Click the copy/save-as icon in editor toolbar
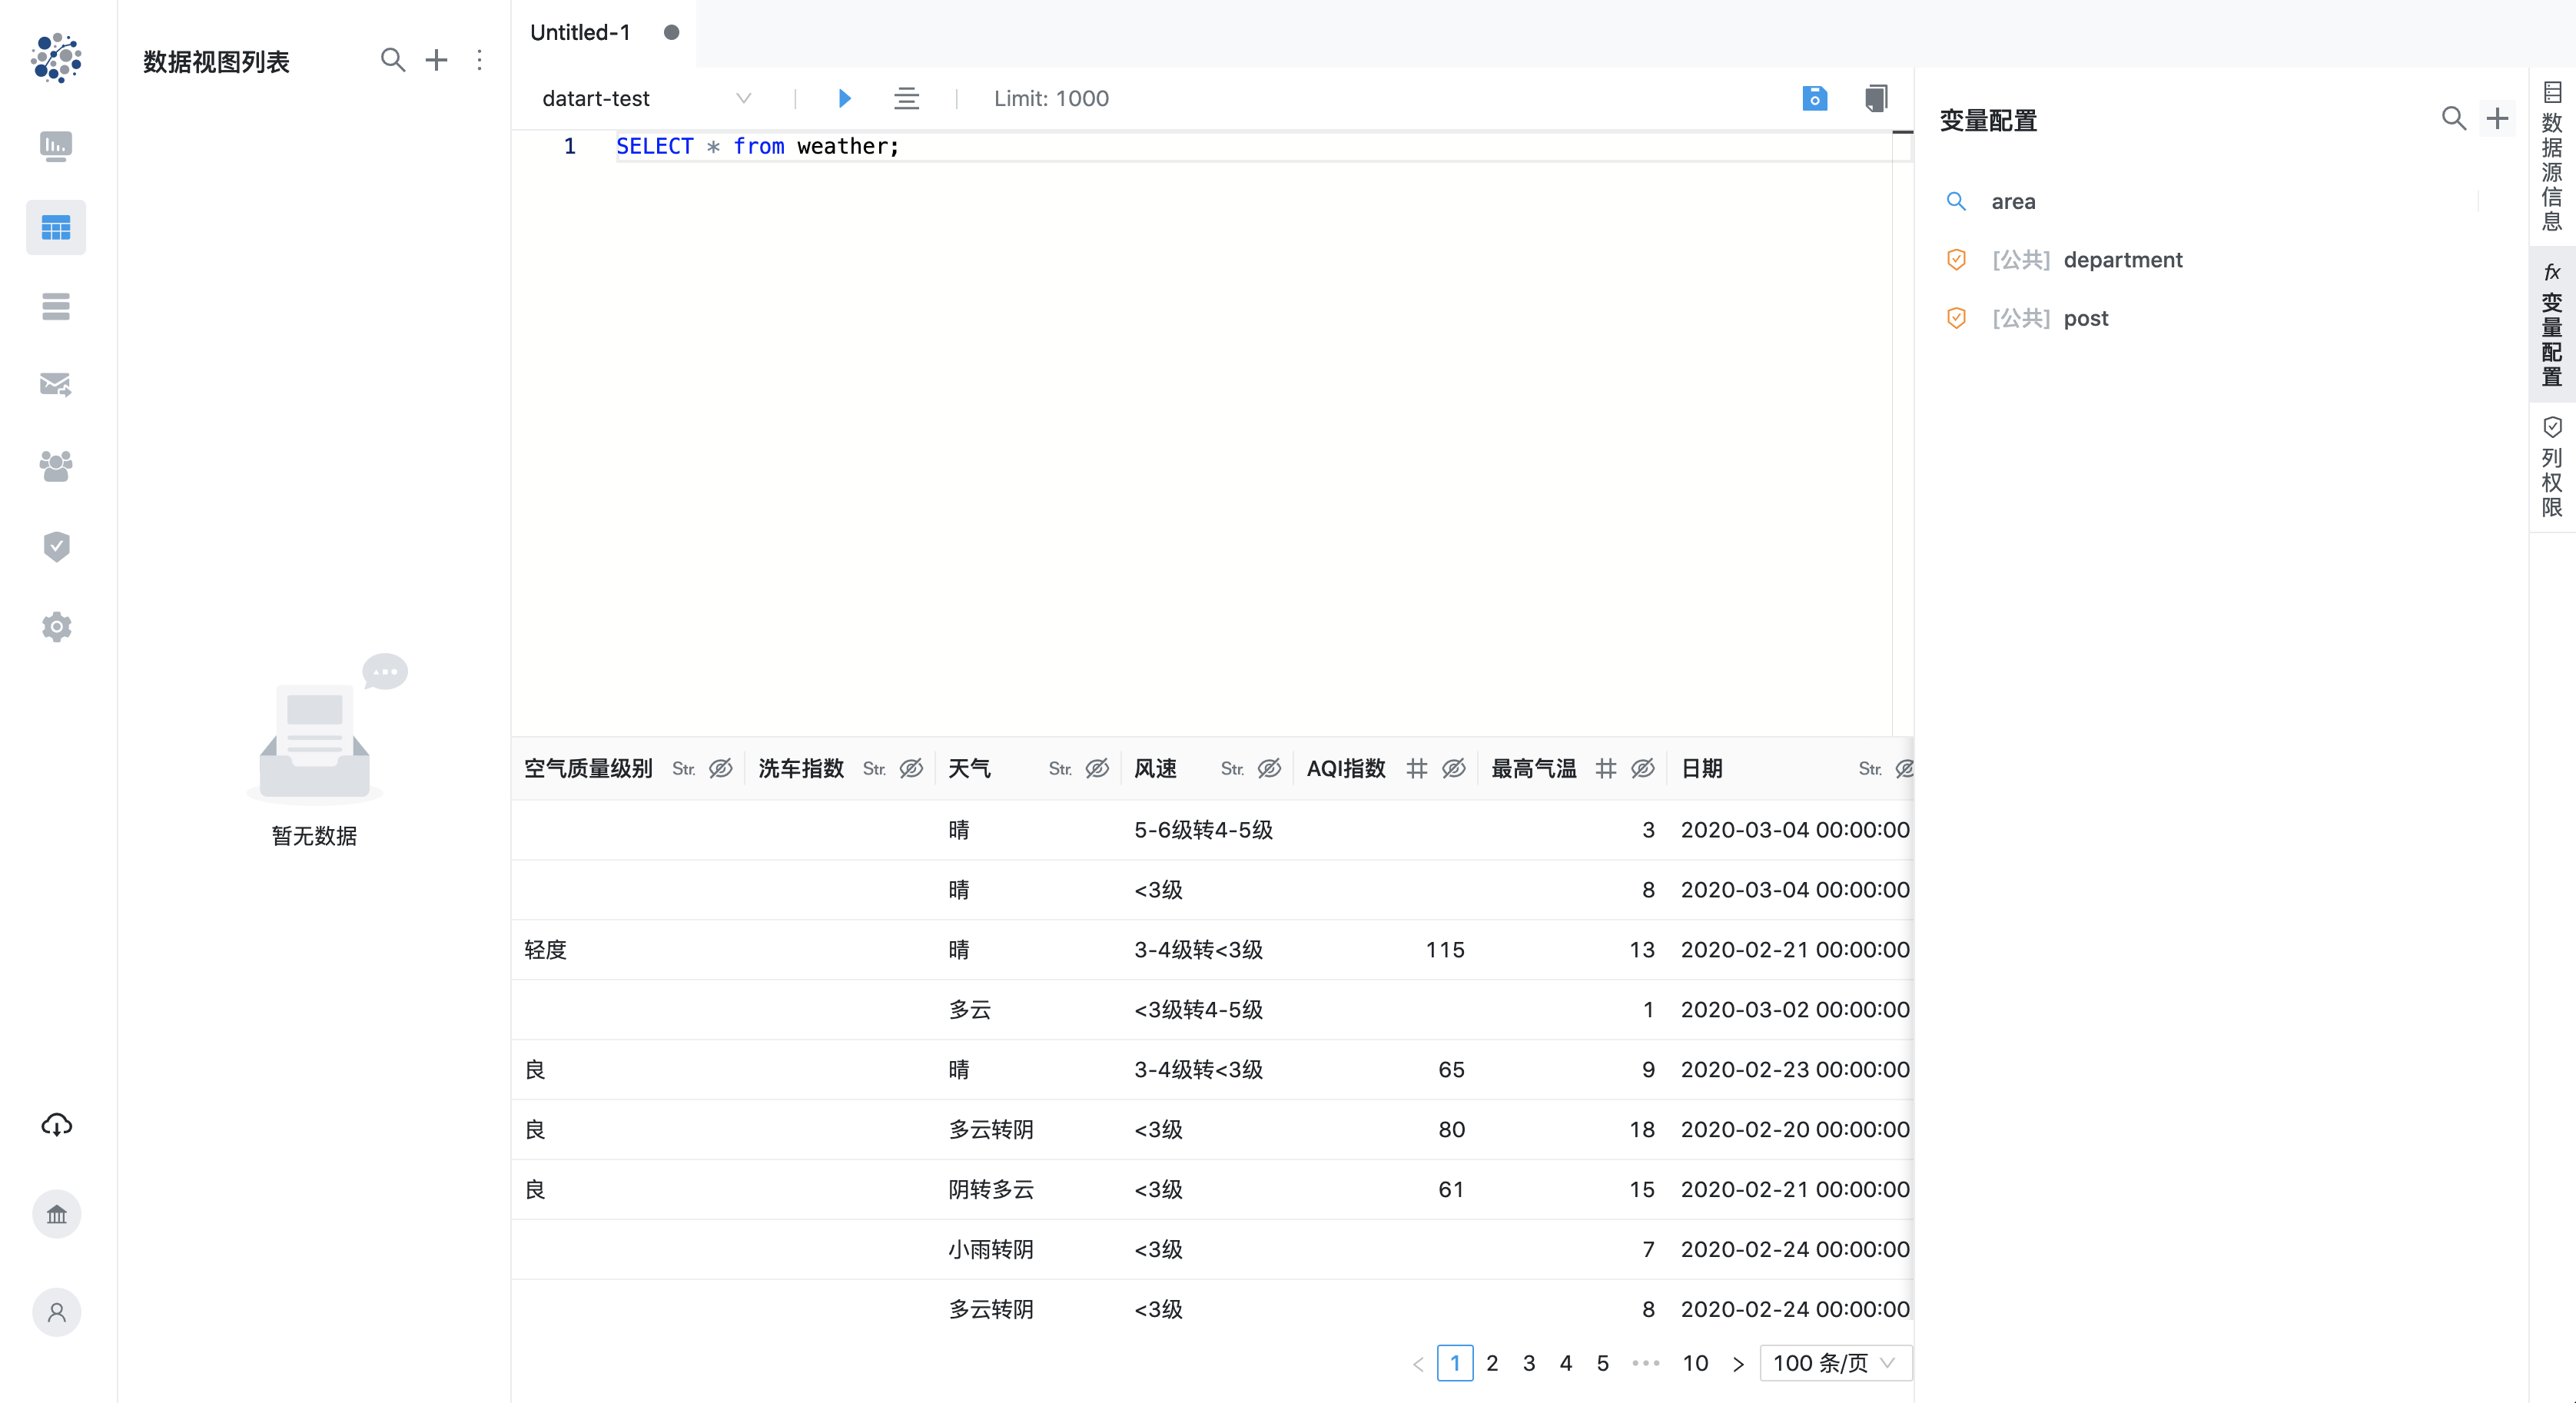 [x=1876, y=98]
